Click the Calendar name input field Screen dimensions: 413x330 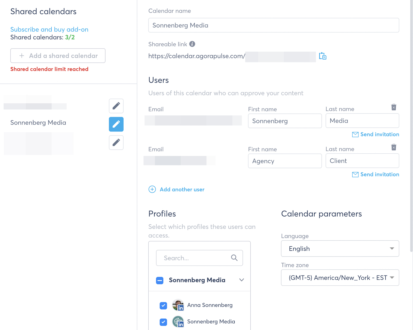[x=274, y=25]
